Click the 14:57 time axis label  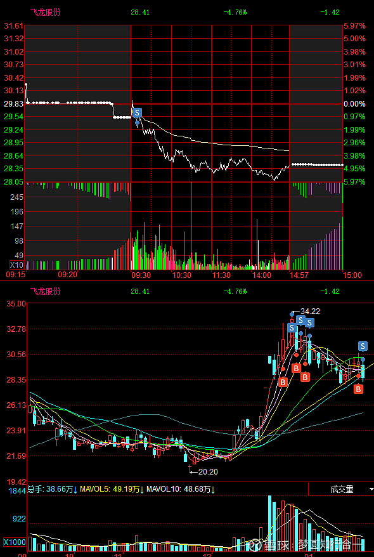tap(299, 275)
